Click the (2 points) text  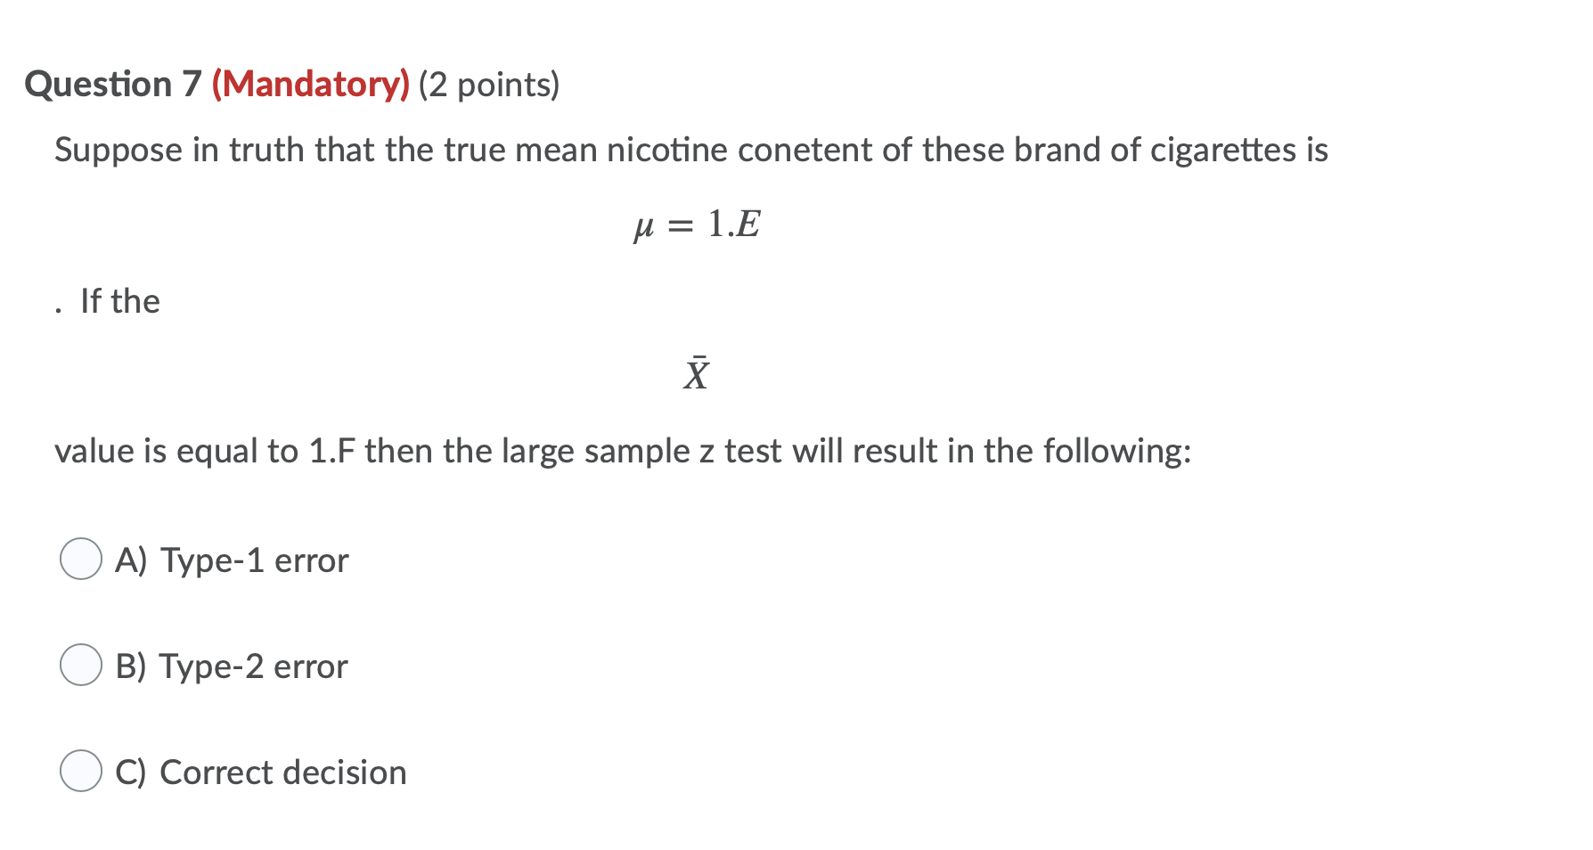click(x=486, y=85)
